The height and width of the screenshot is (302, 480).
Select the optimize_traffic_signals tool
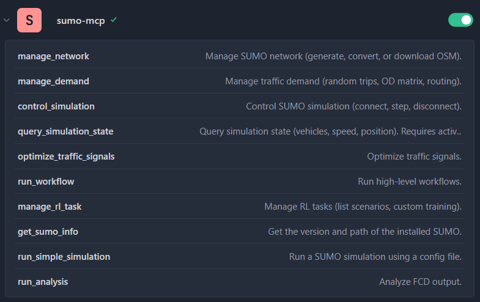[66, 157]
